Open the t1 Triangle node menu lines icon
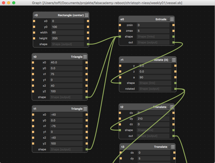 pos(85,109)
